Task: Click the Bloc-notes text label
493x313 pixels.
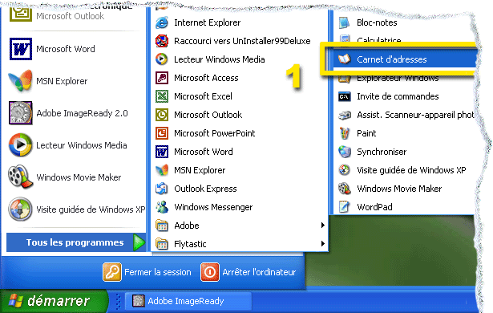Action: tap(377, 22)
